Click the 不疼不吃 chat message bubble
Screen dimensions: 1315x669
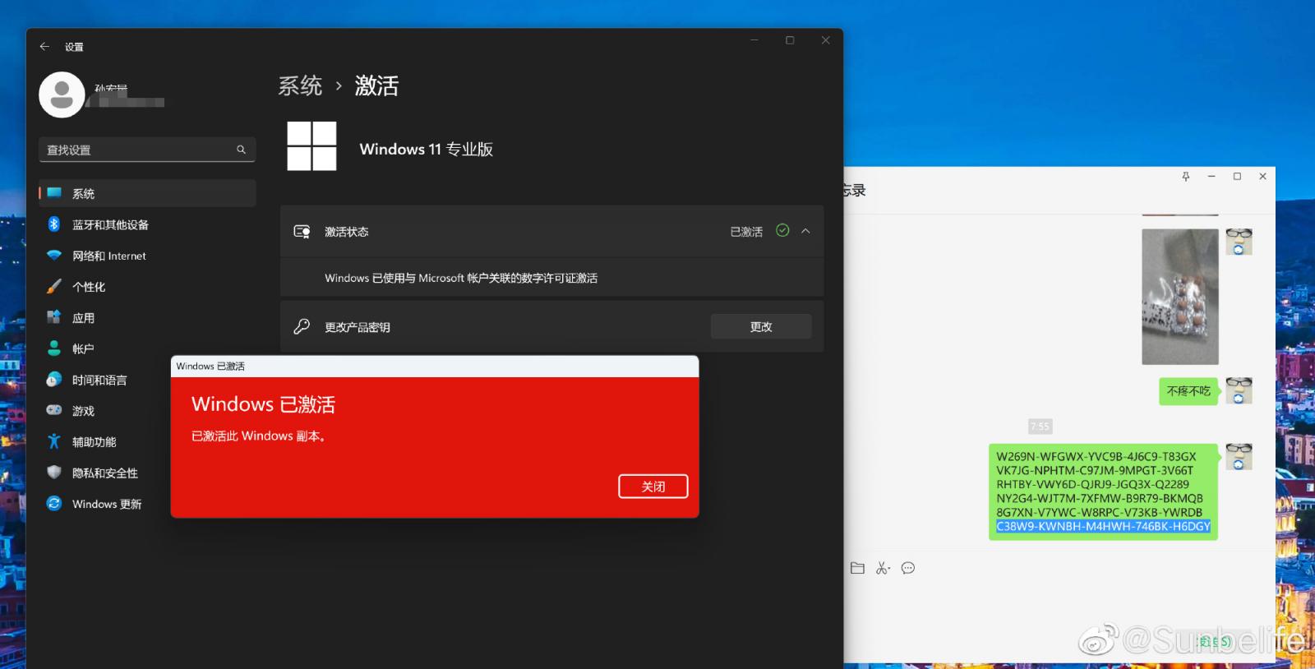[x=1188, y=391]
